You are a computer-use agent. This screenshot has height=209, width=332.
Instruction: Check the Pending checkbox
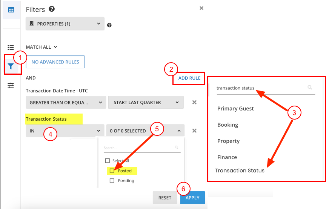(112, 181)
